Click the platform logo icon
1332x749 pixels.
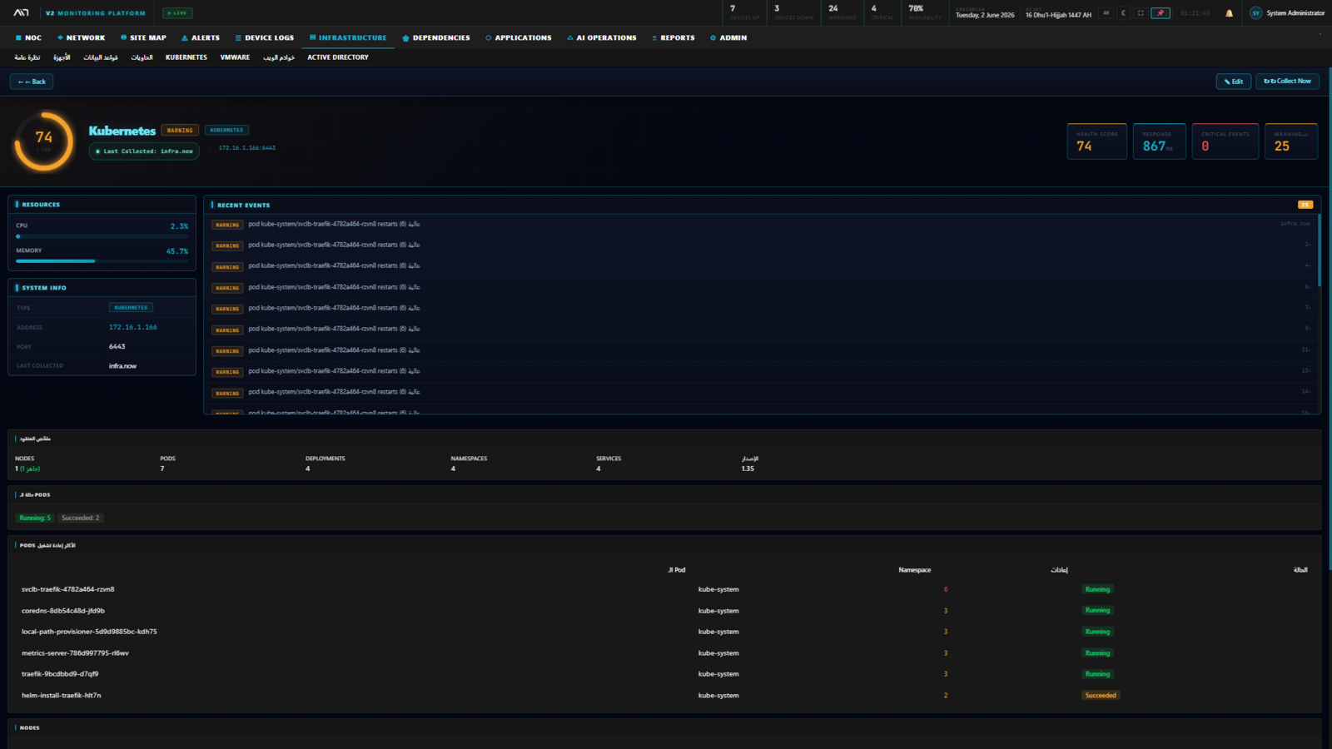22,12
